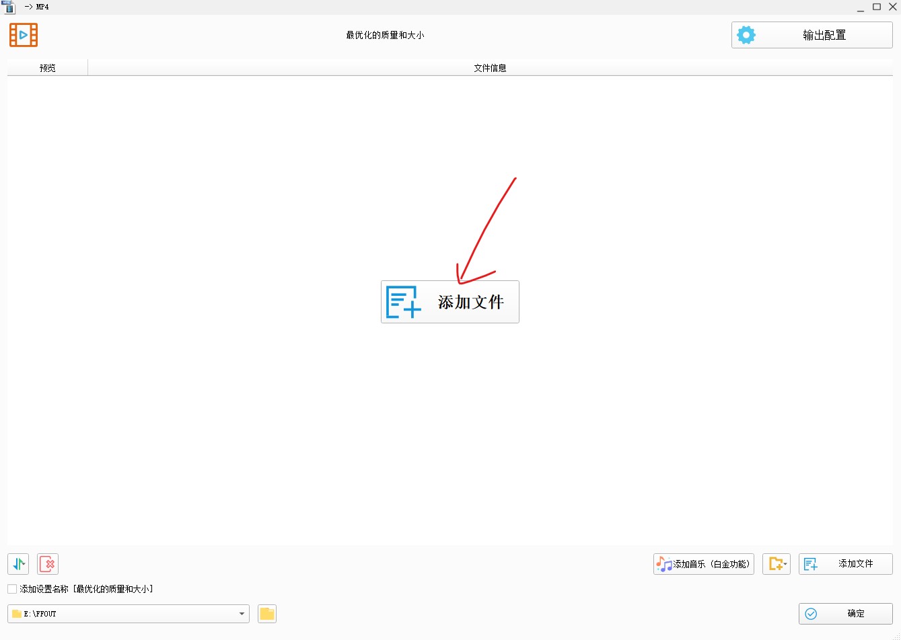
Task: Browse output folder with yellow folder icon
Action: coord(267,614)
